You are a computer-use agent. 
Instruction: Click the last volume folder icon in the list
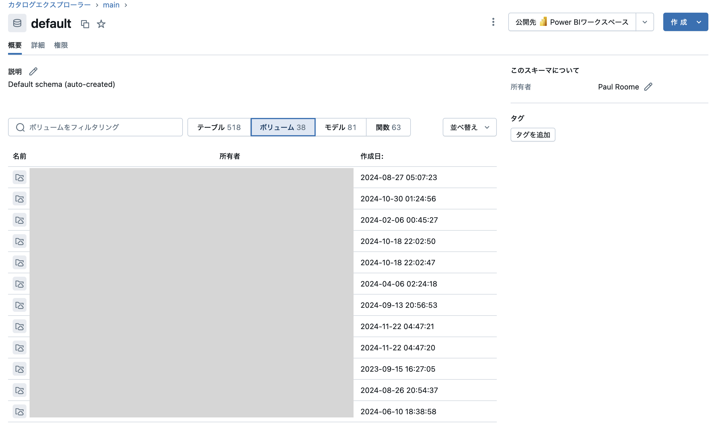pyautogui.click(x=19, y=411)
